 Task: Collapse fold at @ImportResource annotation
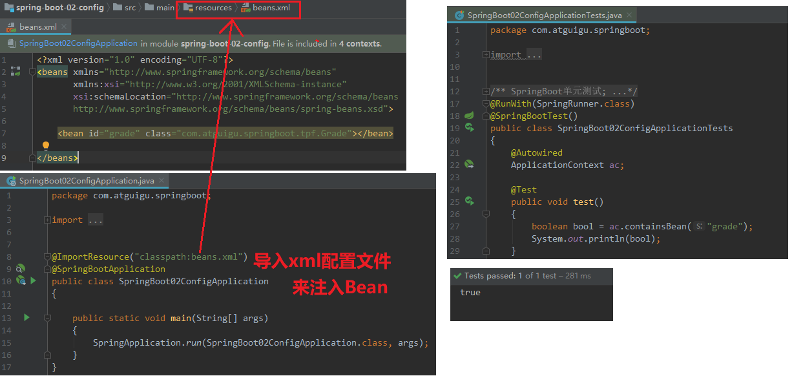click(47, 257)
